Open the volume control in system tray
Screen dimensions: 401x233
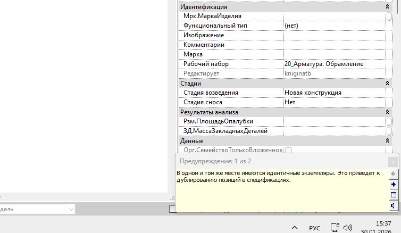[348, 227]
